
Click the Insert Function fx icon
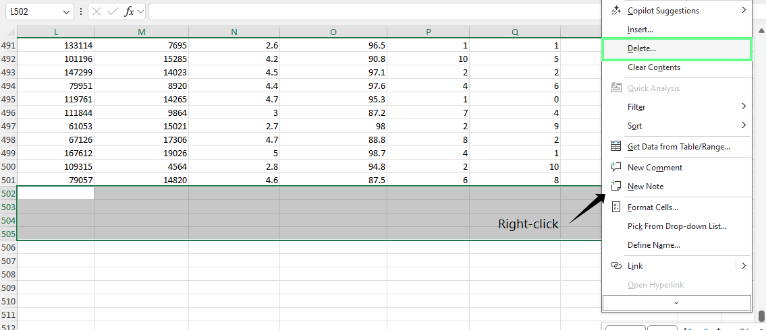coord(129,11)
